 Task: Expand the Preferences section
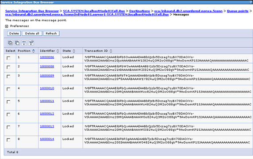[7, 26]
